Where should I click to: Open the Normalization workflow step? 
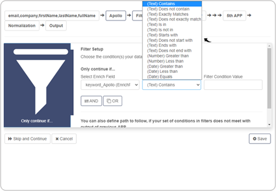[22, 25]
